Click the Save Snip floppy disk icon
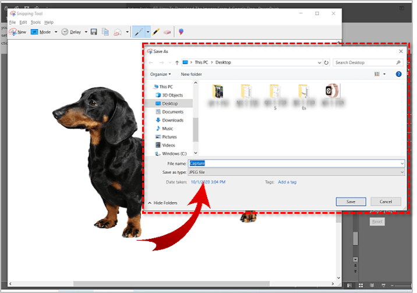This screenshot has height=293, width=417. click(94, 32)
